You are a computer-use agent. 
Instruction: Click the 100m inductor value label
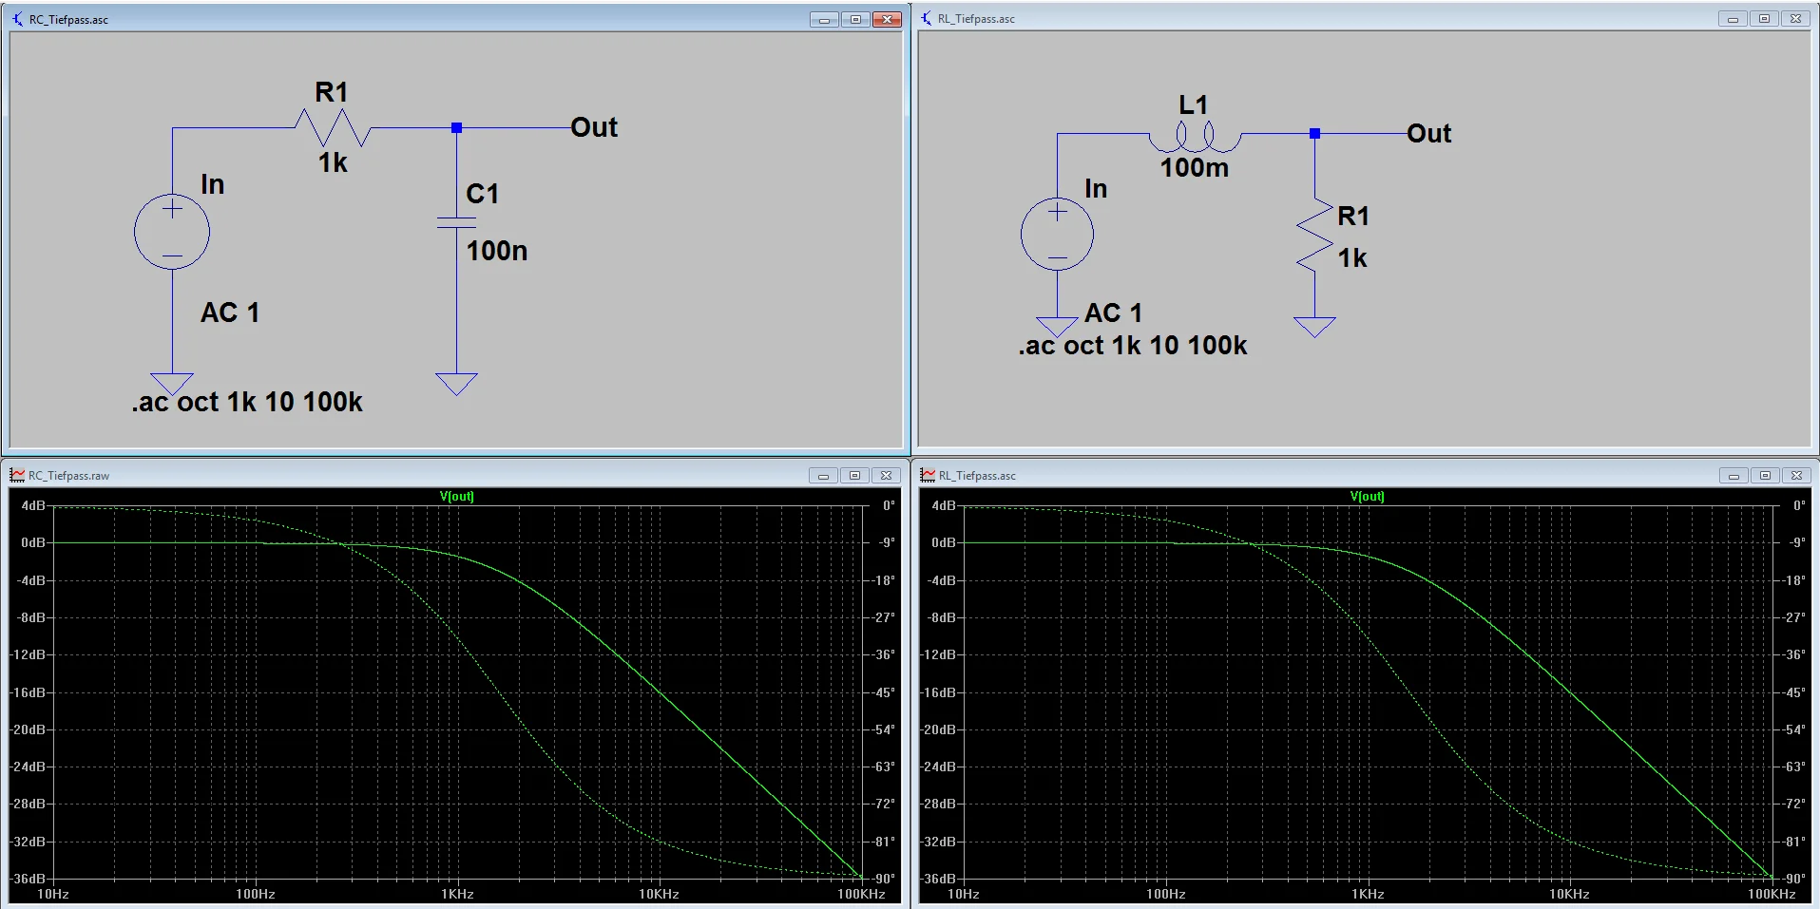(x=1194, y=168)
